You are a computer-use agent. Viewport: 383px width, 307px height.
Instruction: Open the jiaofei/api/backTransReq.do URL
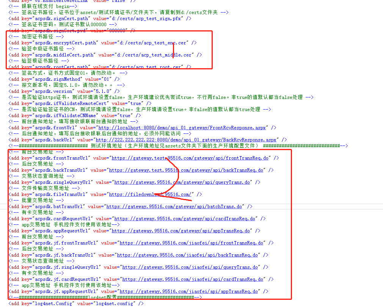[187, 255]
